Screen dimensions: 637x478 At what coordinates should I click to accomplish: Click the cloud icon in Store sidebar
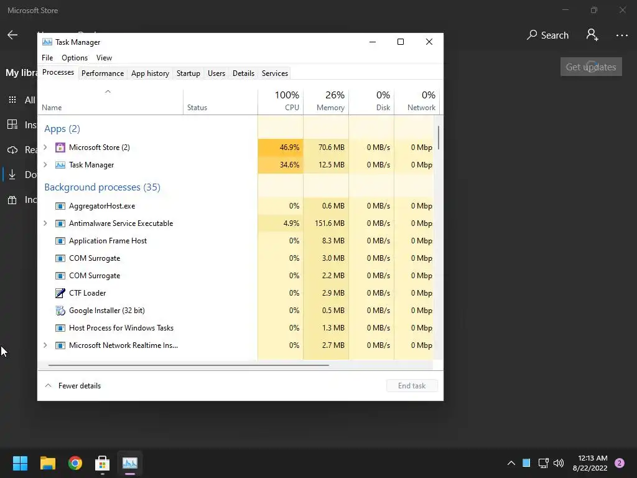12,149
